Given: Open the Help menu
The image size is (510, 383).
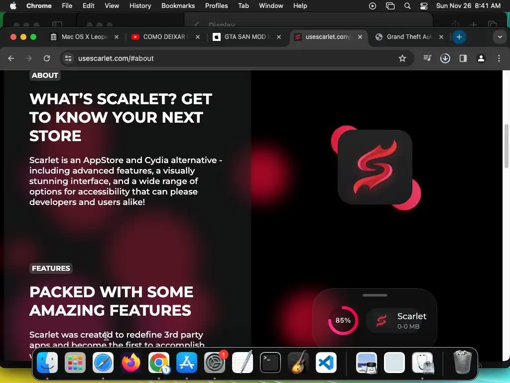Looking at the screenshot, I should pyautogui.click(x=300, y=5).
